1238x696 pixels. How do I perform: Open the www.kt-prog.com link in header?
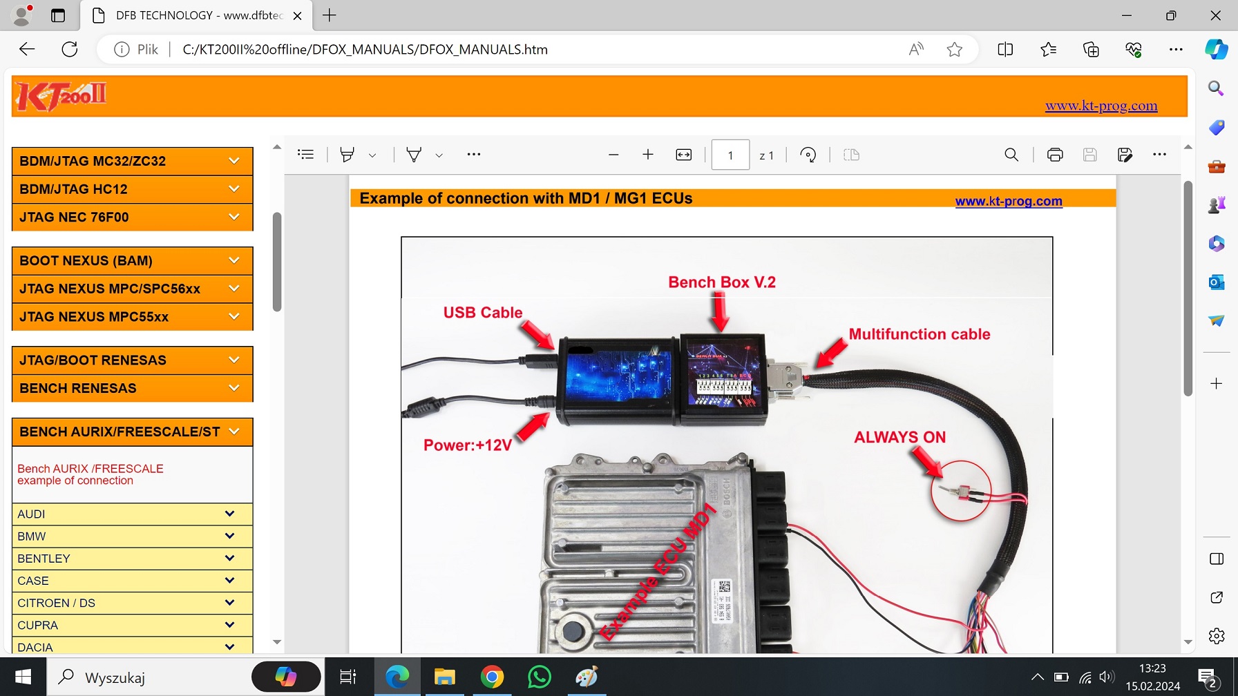[1101, 106]
